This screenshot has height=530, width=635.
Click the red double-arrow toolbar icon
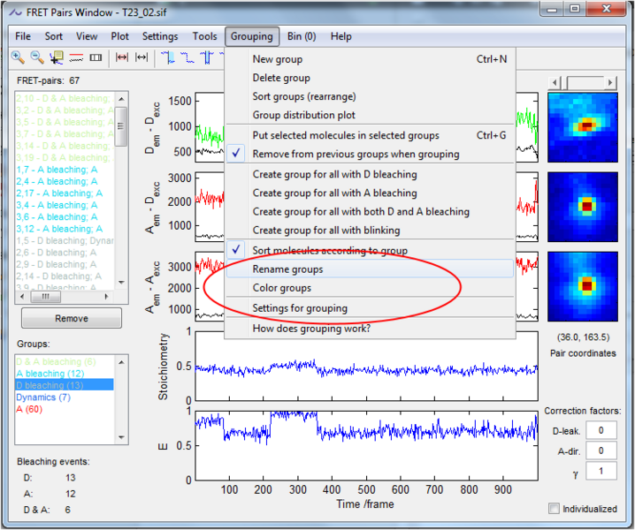(x=122, y=57)
